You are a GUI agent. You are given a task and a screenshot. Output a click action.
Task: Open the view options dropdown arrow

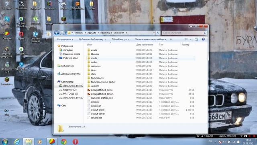(190, 39)
